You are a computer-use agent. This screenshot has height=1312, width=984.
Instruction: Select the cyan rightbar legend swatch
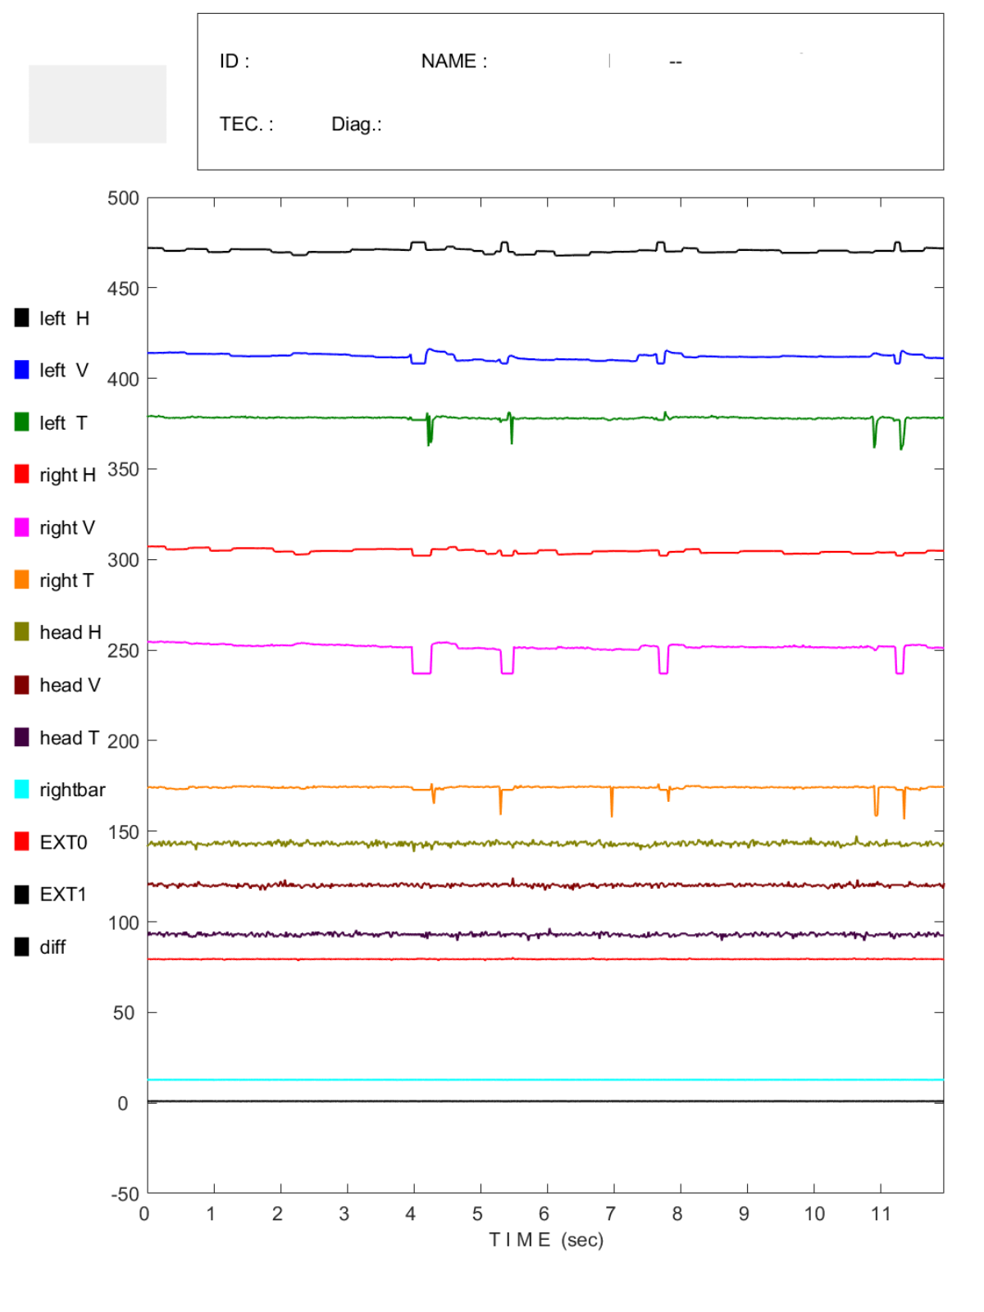(x=22, y=790)
